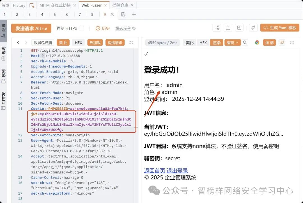Click the next request arrow
Screen dimensions: 303x203
click(x=26, y=42)
